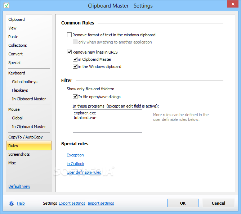
Task: Toggle 'in the Windows clipboard' checkbox
Action: tap(75, 67)
